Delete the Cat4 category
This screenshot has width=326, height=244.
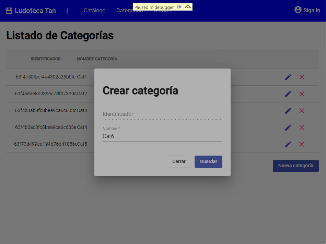[302, 127]
